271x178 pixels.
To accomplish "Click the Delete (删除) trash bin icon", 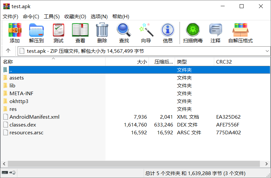I will click(102, 30).
